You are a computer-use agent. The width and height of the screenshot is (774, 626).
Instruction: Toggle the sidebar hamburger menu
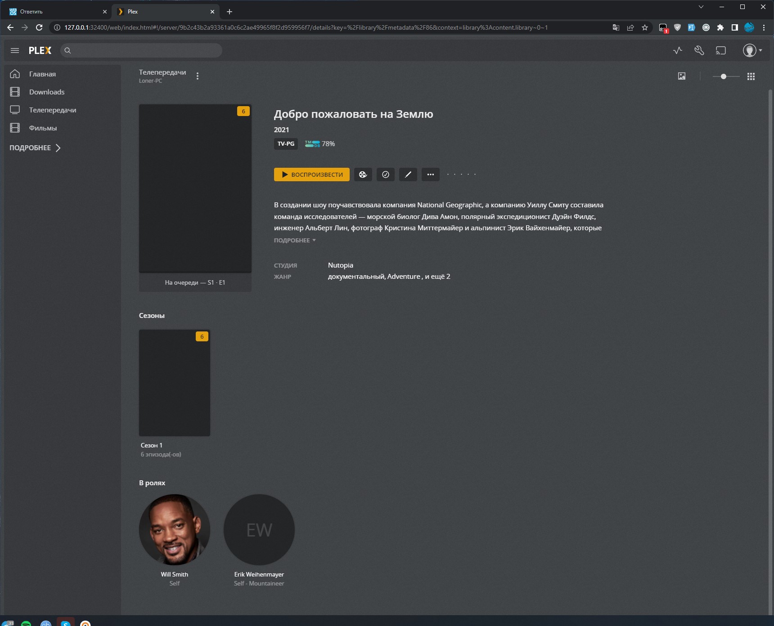[15, 50]
